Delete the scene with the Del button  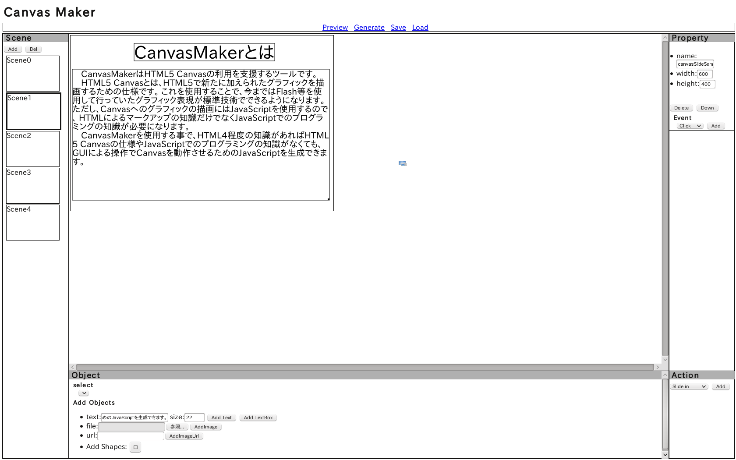pyautogui.click(x=33, y=49)
